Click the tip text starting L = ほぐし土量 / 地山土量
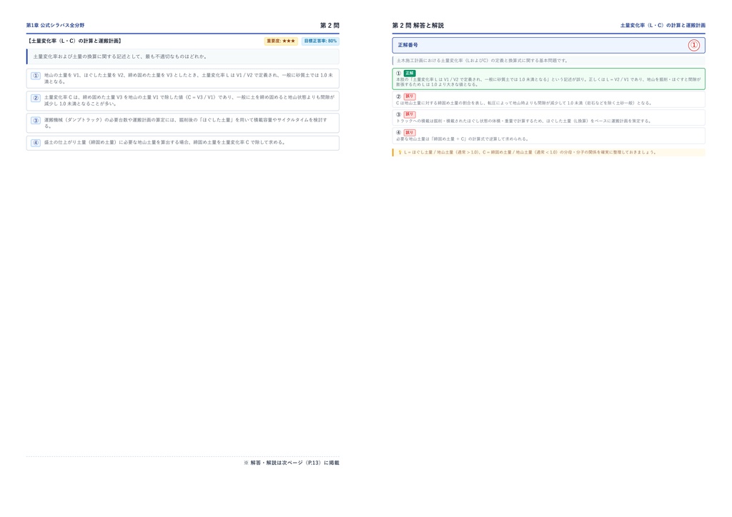Screen dimensions: 732x517 click(530, 152)
